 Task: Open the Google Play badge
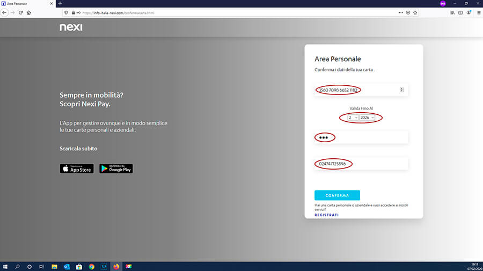click(x=116, y=169)
